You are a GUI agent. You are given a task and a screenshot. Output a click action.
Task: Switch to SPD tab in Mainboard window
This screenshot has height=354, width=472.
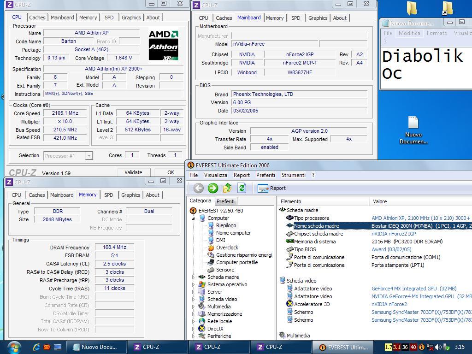click(295, 18)
